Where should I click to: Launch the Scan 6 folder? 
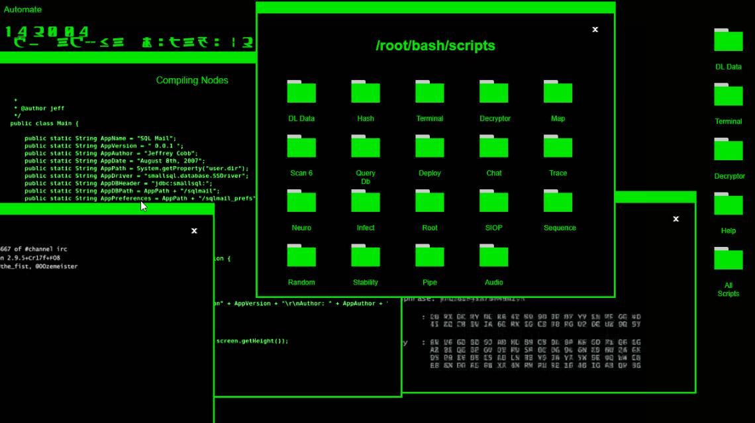click(301, 146)
